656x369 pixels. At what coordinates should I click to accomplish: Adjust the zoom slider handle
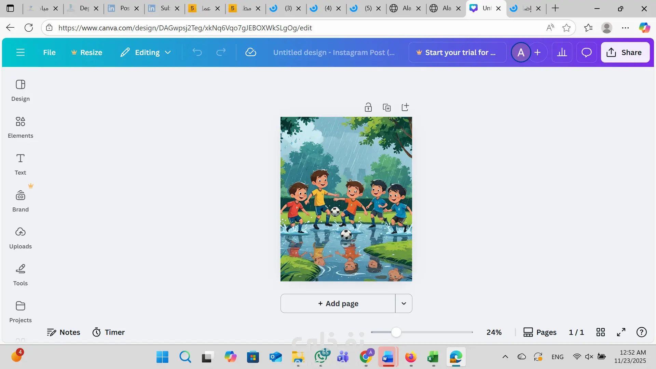pyautogui.click(x=396, y=332)
